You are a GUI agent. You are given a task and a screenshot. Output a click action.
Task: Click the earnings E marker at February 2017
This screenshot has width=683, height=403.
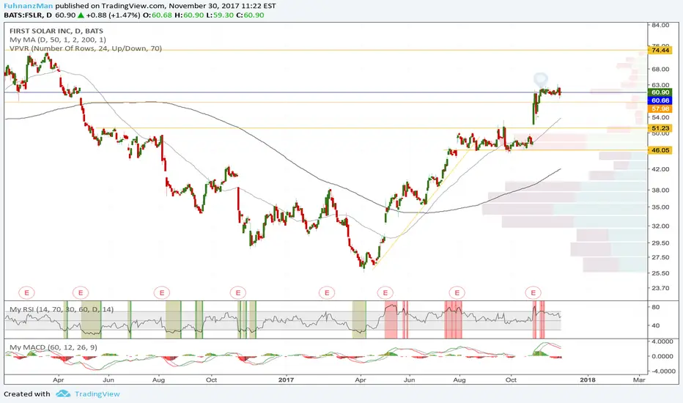pos(327,292)
